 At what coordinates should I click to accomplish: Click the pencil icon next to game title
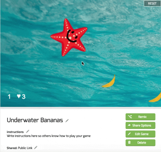point(67,121)
